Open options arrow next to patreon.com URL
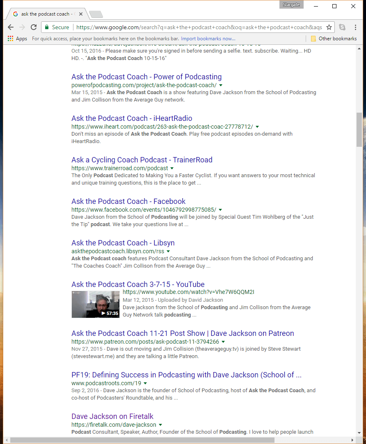366x444 pixels. tap(223, 342)
